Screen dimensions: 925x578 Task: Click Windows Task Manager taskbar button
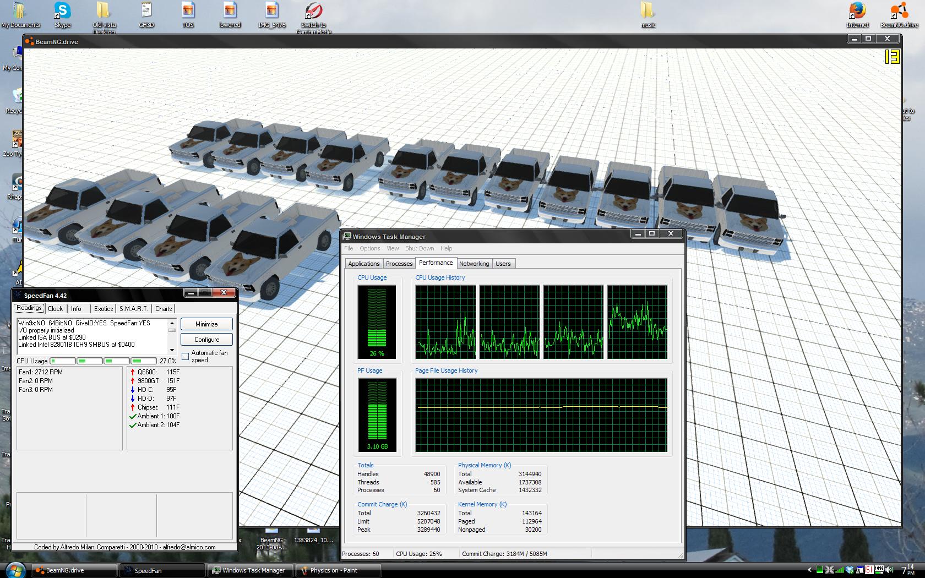click(x=251, y=570)
